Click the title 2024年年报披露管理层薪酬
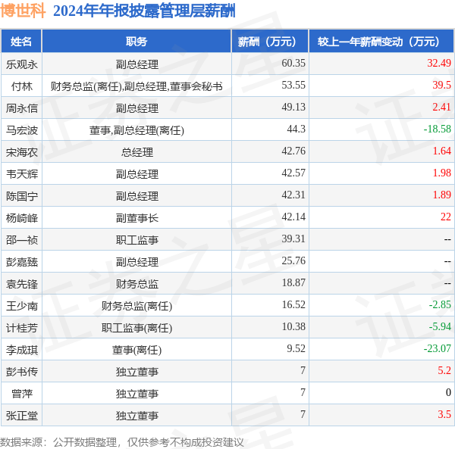This screenshot has height=449, width=455. 144,11
